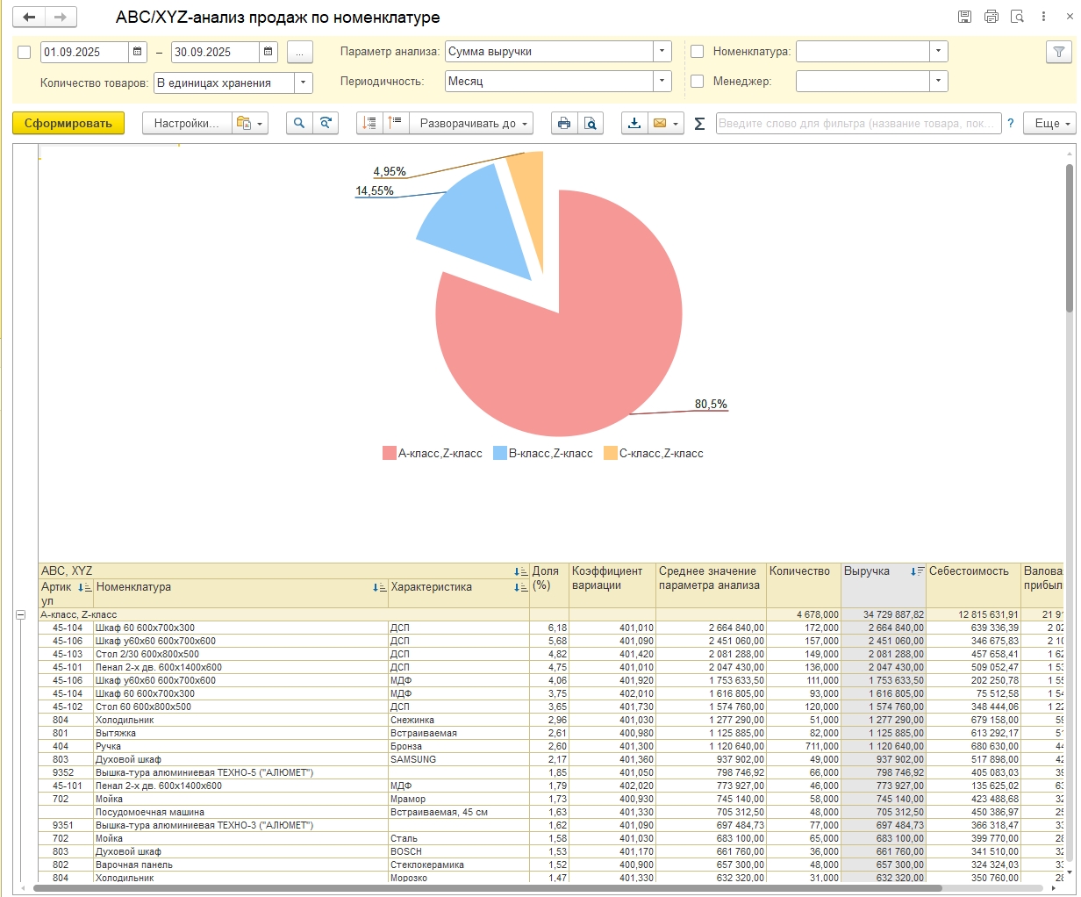Open Настройки... button
This screenshot has width=1081, height=897.
pyautogui.click(x=187, y=124)
